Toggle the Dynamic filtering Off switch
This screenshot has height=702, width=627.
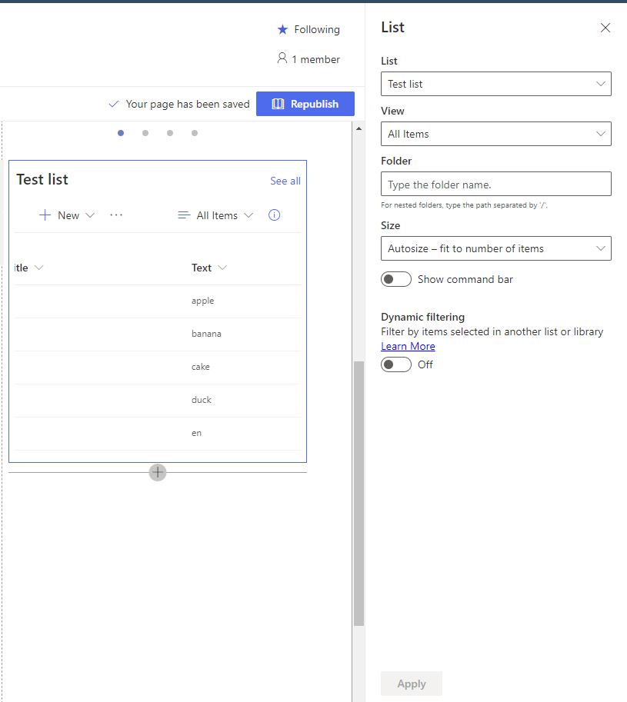coord(396,364)
